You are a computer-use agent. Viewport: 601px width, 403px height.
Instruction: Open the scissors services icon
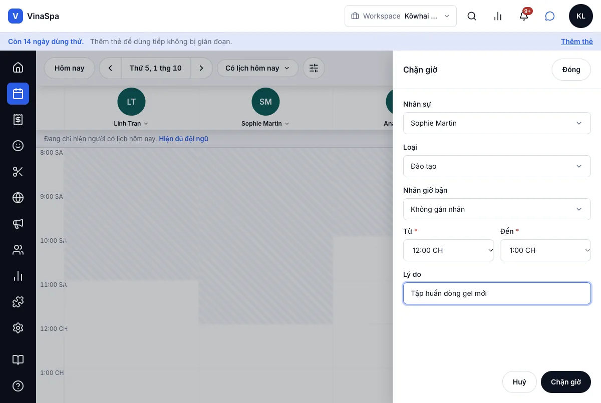[18, 172]
